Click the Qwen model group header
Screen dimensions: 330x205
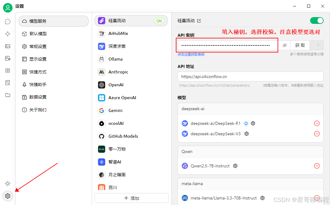click(251, 151)
